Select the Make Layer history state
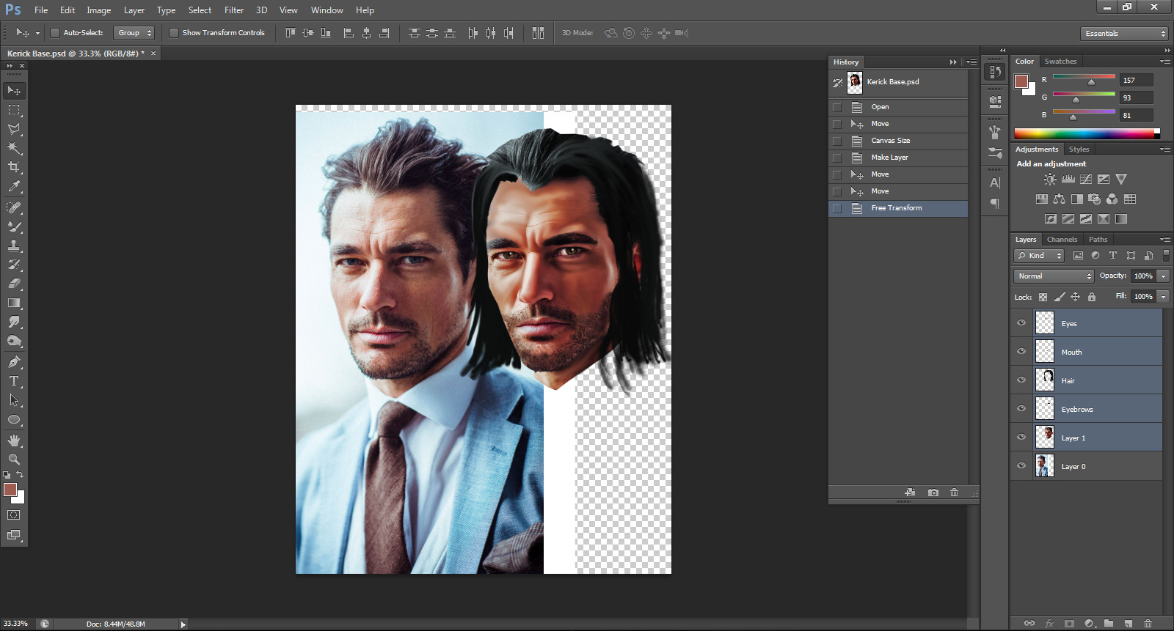 tap(898, 158)
